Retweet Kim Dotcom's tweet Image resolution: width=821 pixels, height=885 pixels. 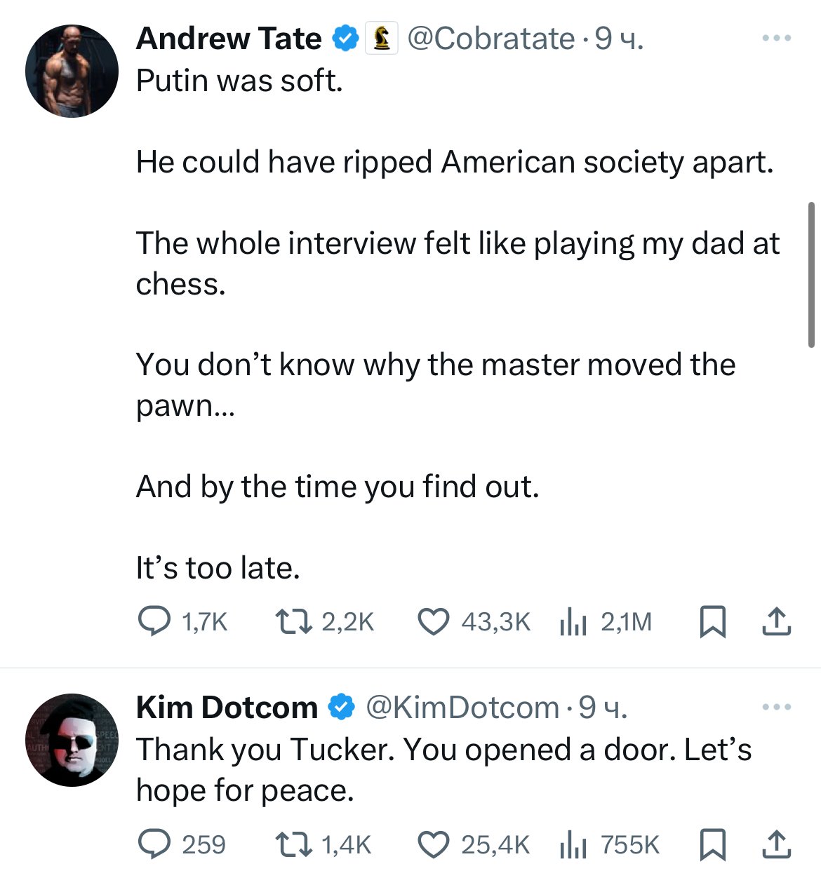coord(292,844)
